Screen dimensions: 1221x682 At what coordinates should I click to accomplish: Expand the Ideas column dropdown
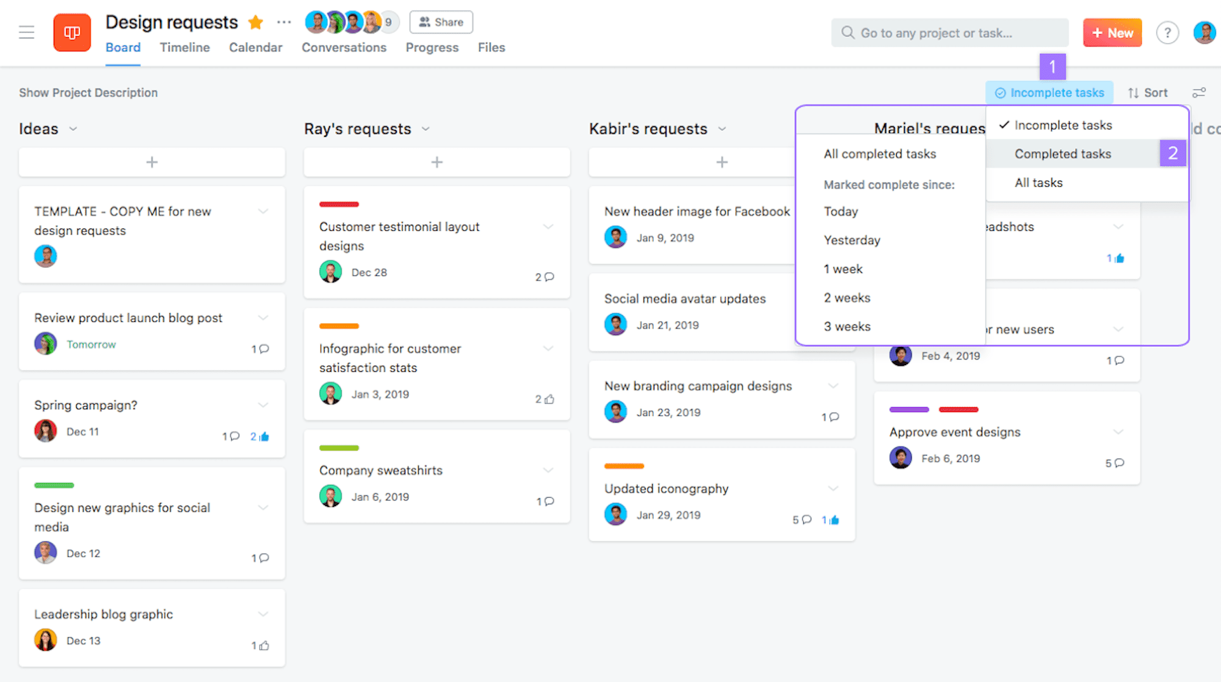[x=73, y=128]
